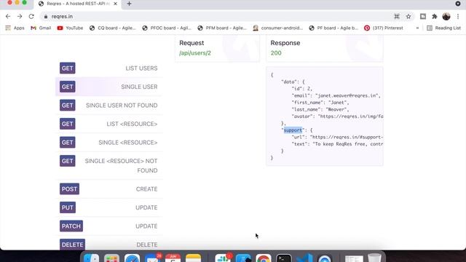Open Google Chrome from the Dock

point(264,258)
